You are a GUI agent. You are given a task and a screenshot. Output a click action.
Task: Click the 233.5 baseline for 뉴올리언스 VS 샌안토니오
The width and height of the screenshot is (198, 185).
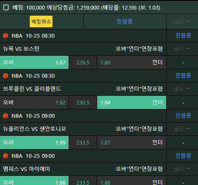83,143
